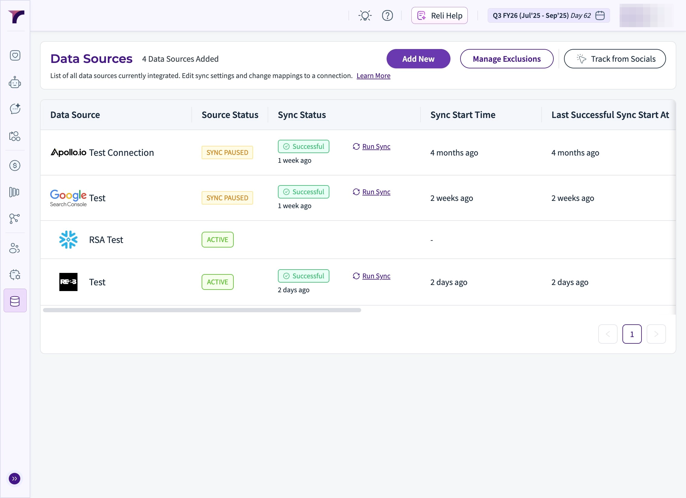The height and width of the screenshot is (498, 686).
Task: Open the users people icon in sidebar
Action: (x=15, y=248)
